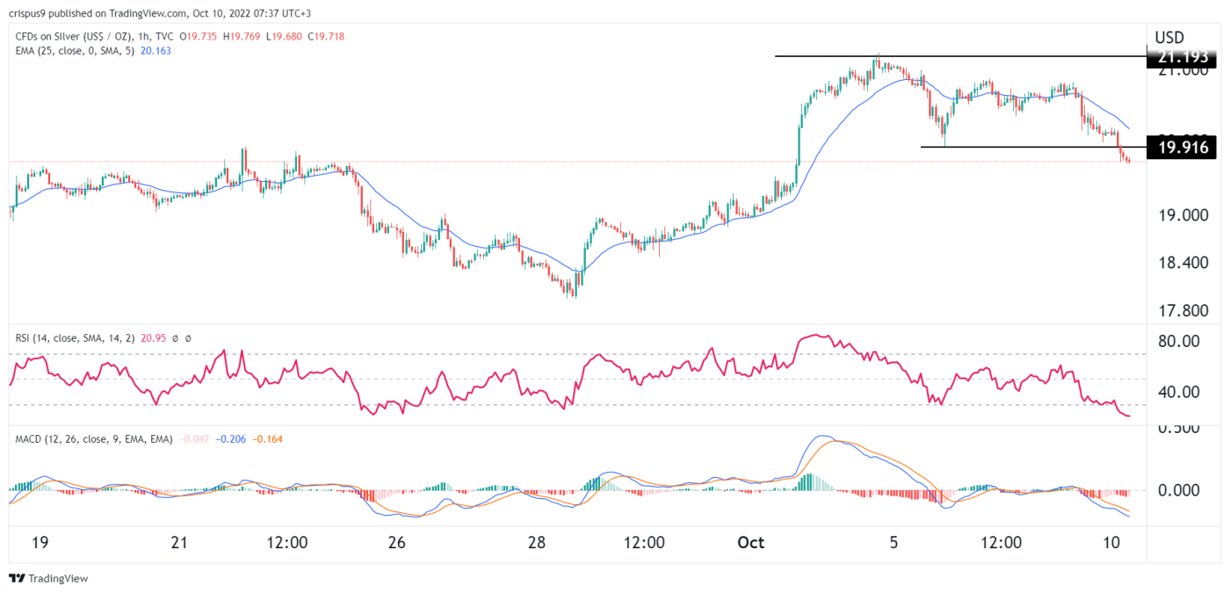The width and height of the screenshot is (1230, 593).
Task: Click the MACD signal value -0.164
Action: [267, 438]
